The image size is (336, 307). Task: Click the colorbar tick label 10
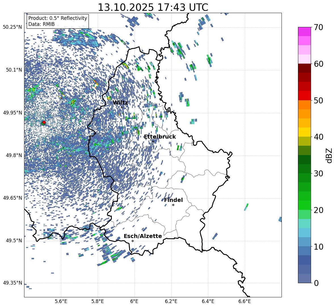[319, 247]
